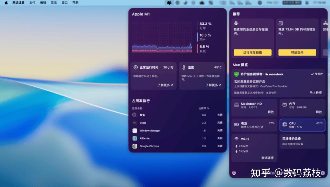Click 马上检查 in the protection card

[316, 93]
